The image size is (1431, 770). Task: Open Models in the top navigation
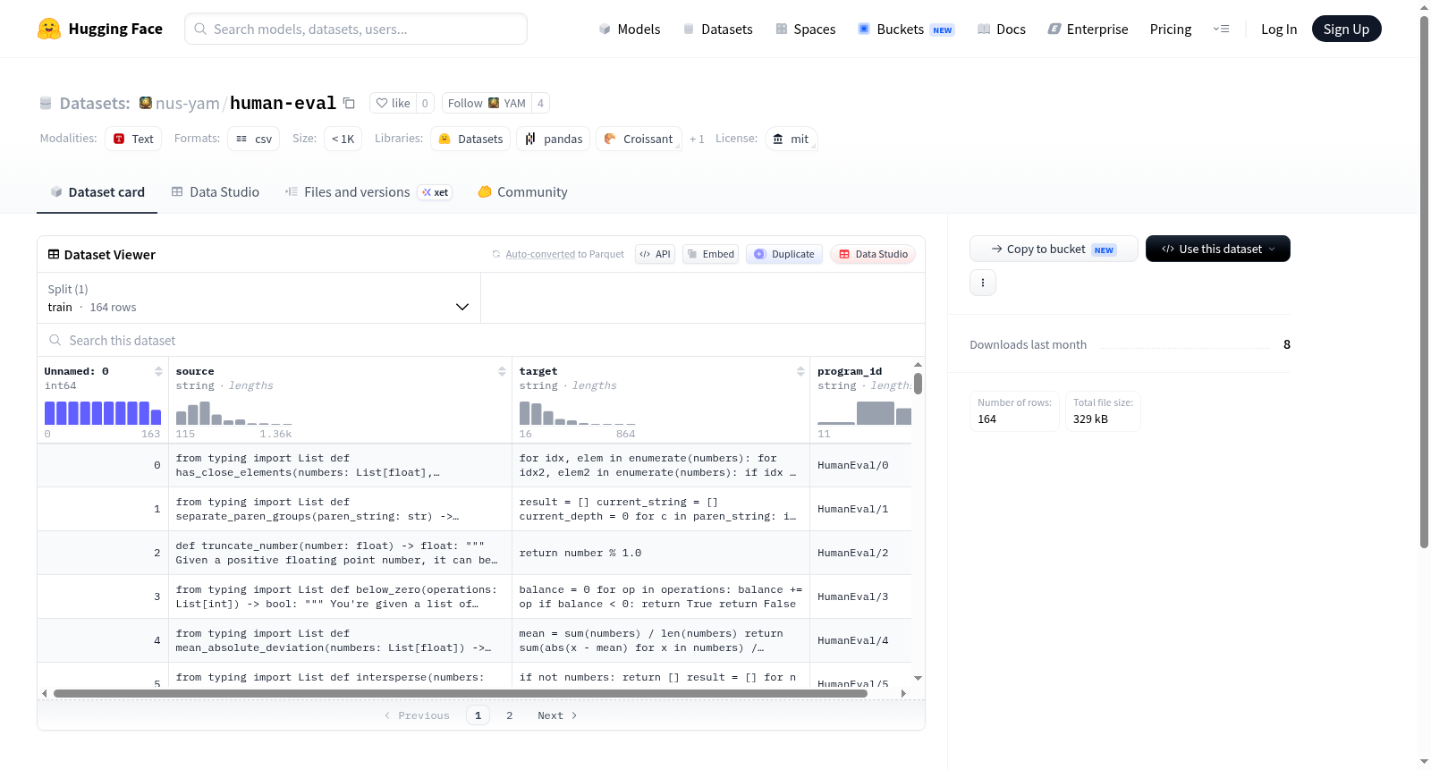(630, 29)
